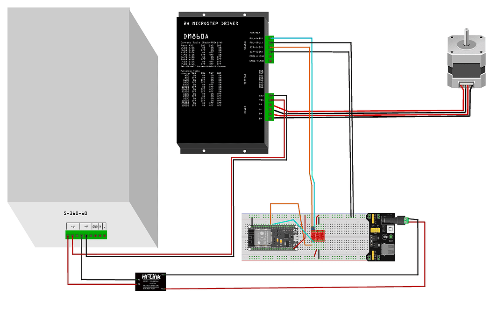Click the Hi-Link power module
The height and width of the screenshot is (309, 497).
point(150,282)
